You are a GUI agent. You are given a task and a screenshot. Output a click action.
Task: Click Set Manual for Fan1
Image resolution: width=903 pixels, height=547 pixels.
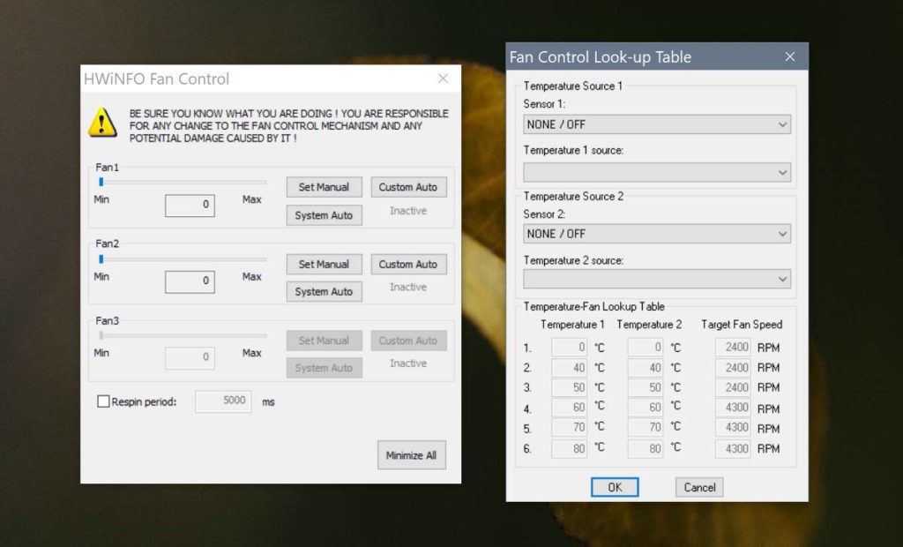click(x=324, y=186)
